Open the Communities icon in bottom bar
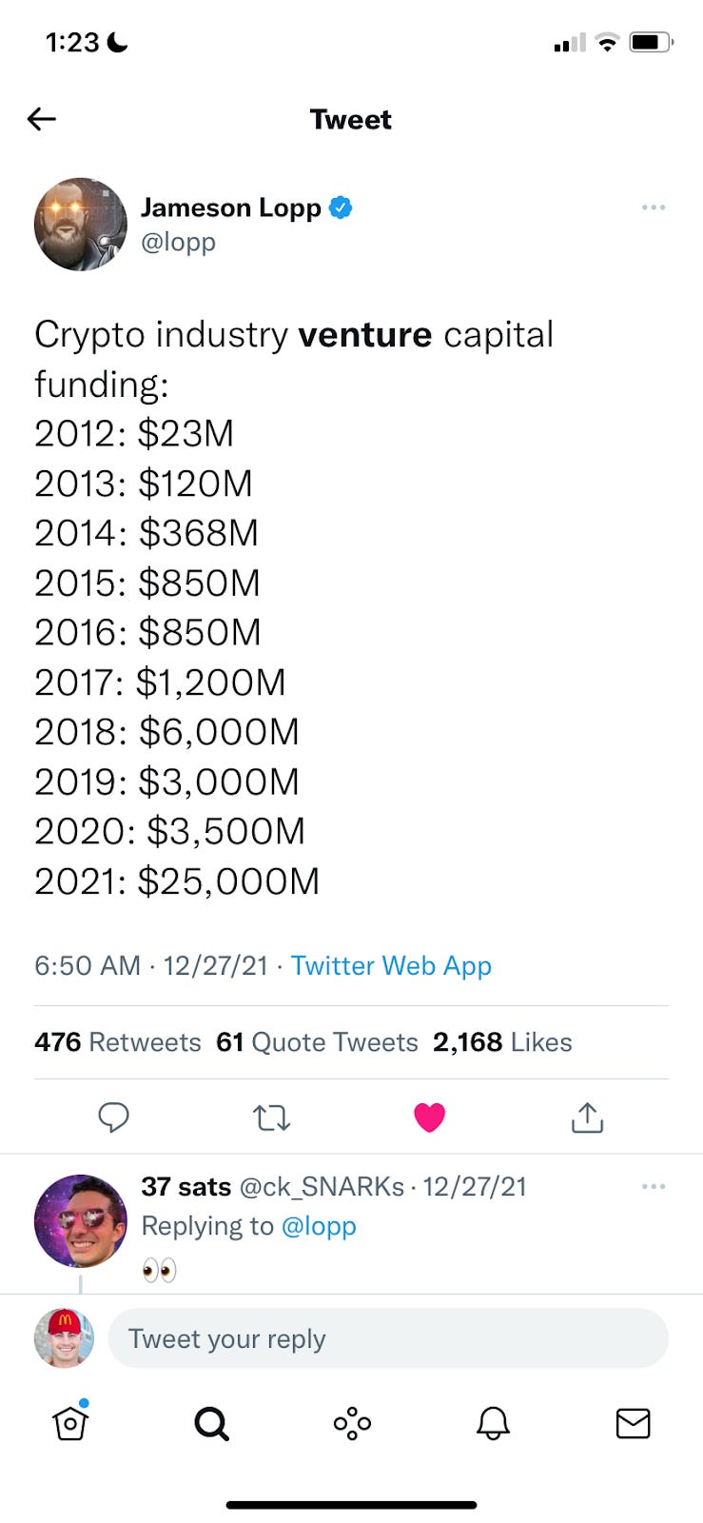This screenshot has width=703, height=1523. pyautogui.click(x=351, y=1424)
